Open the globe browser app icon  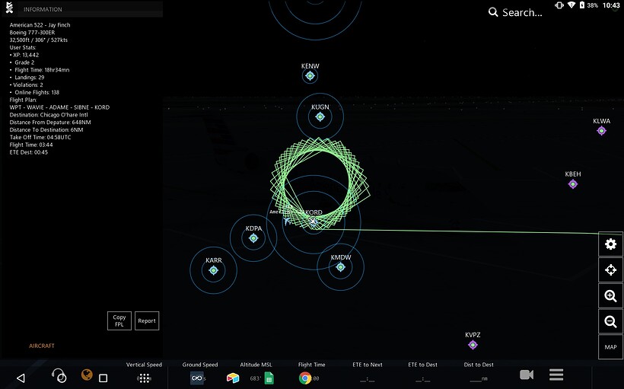[x=87, y=375]
